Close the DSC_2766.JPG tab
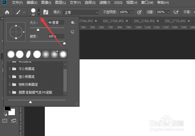 [127, 21]
